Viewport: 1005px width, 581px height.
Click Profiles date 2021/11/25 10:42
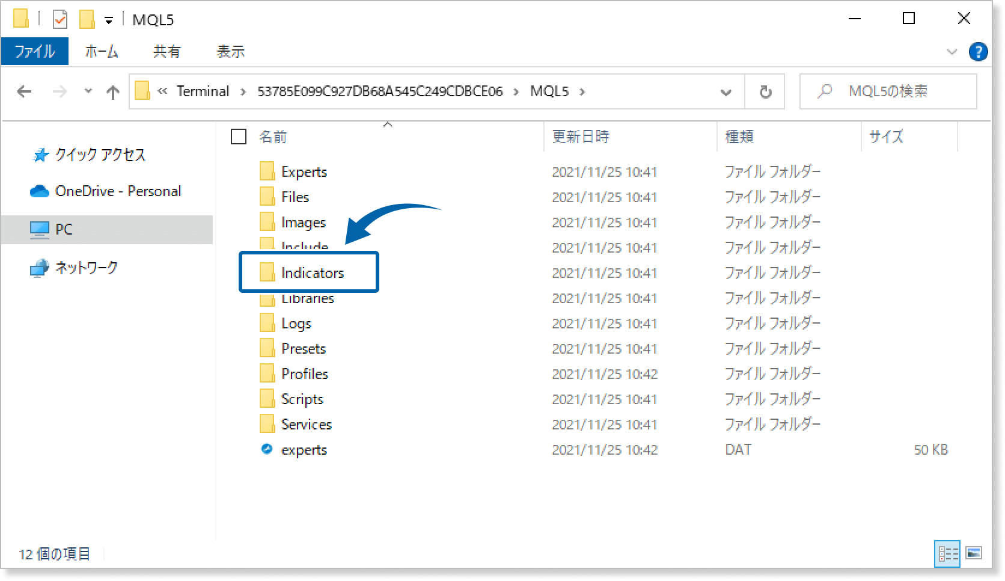point(605,374)
